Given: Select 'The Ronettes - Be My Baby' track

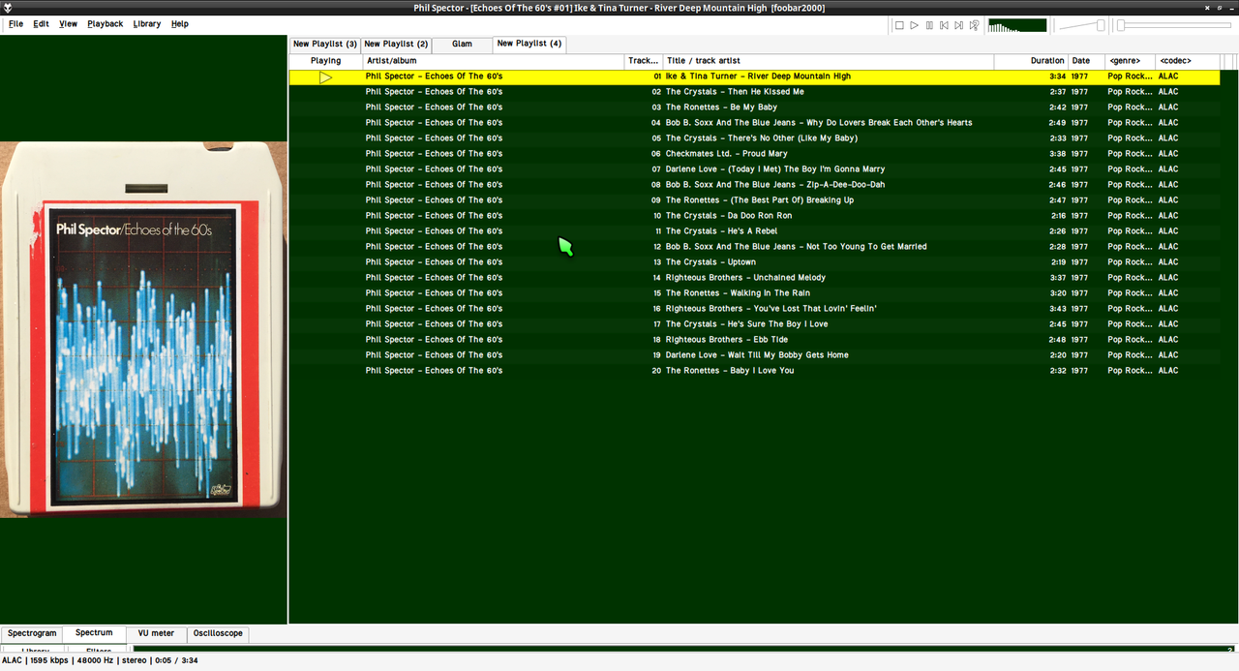Looking at the screenshot, I should tap(755, 107).
